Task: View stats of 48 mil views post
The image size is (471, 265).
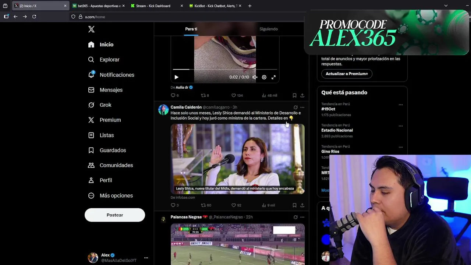Action: click(269, 95)
